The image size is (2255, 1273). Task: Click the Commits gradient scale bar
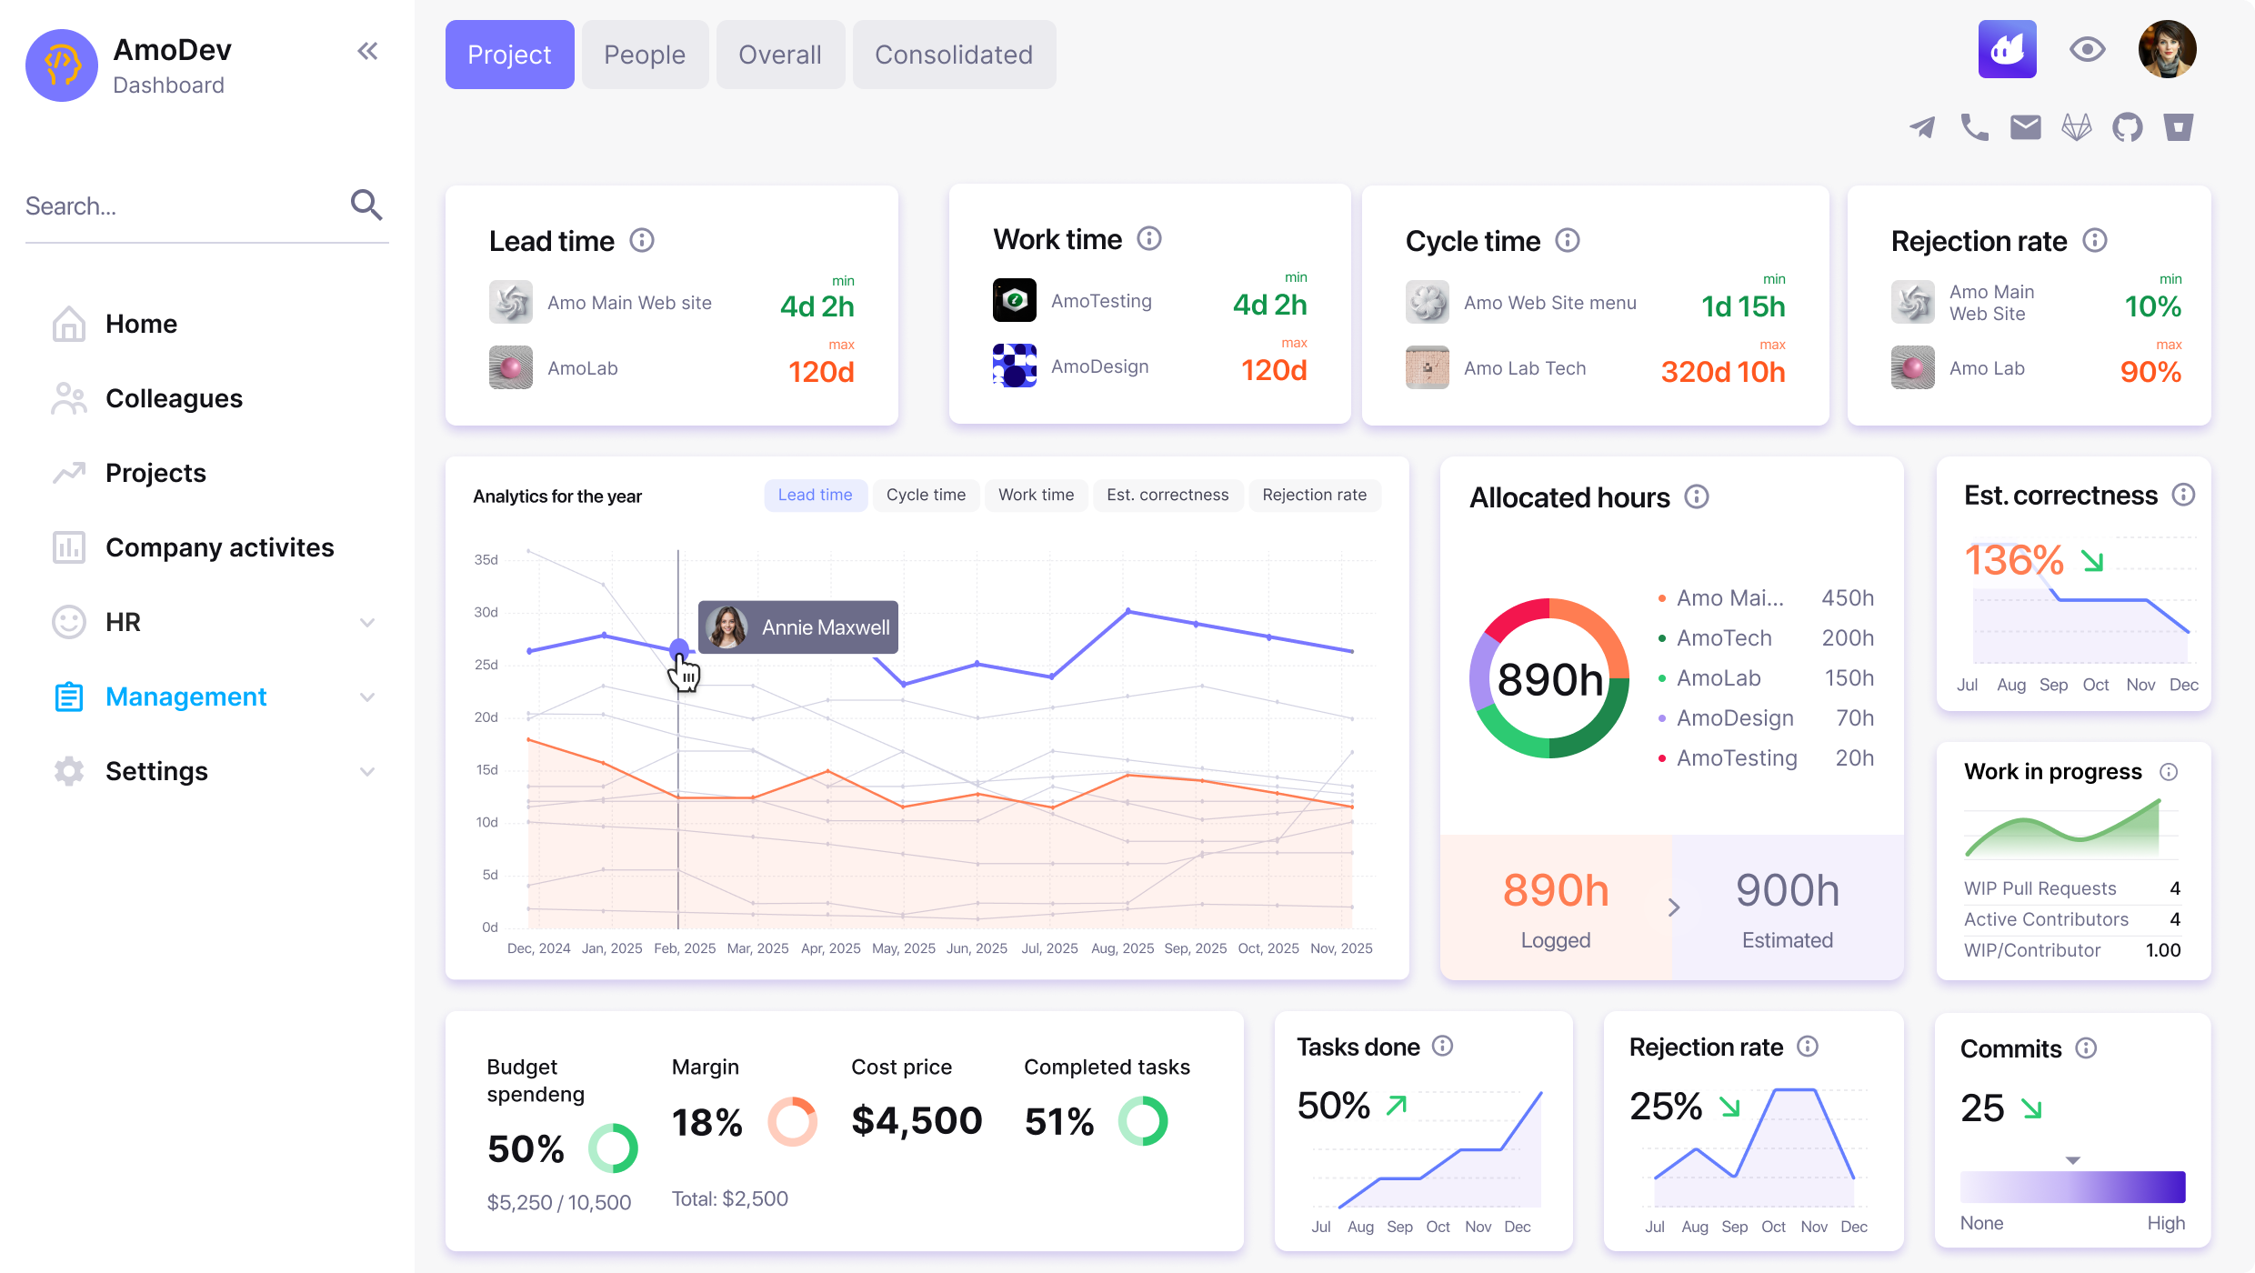point(2072,1187)
